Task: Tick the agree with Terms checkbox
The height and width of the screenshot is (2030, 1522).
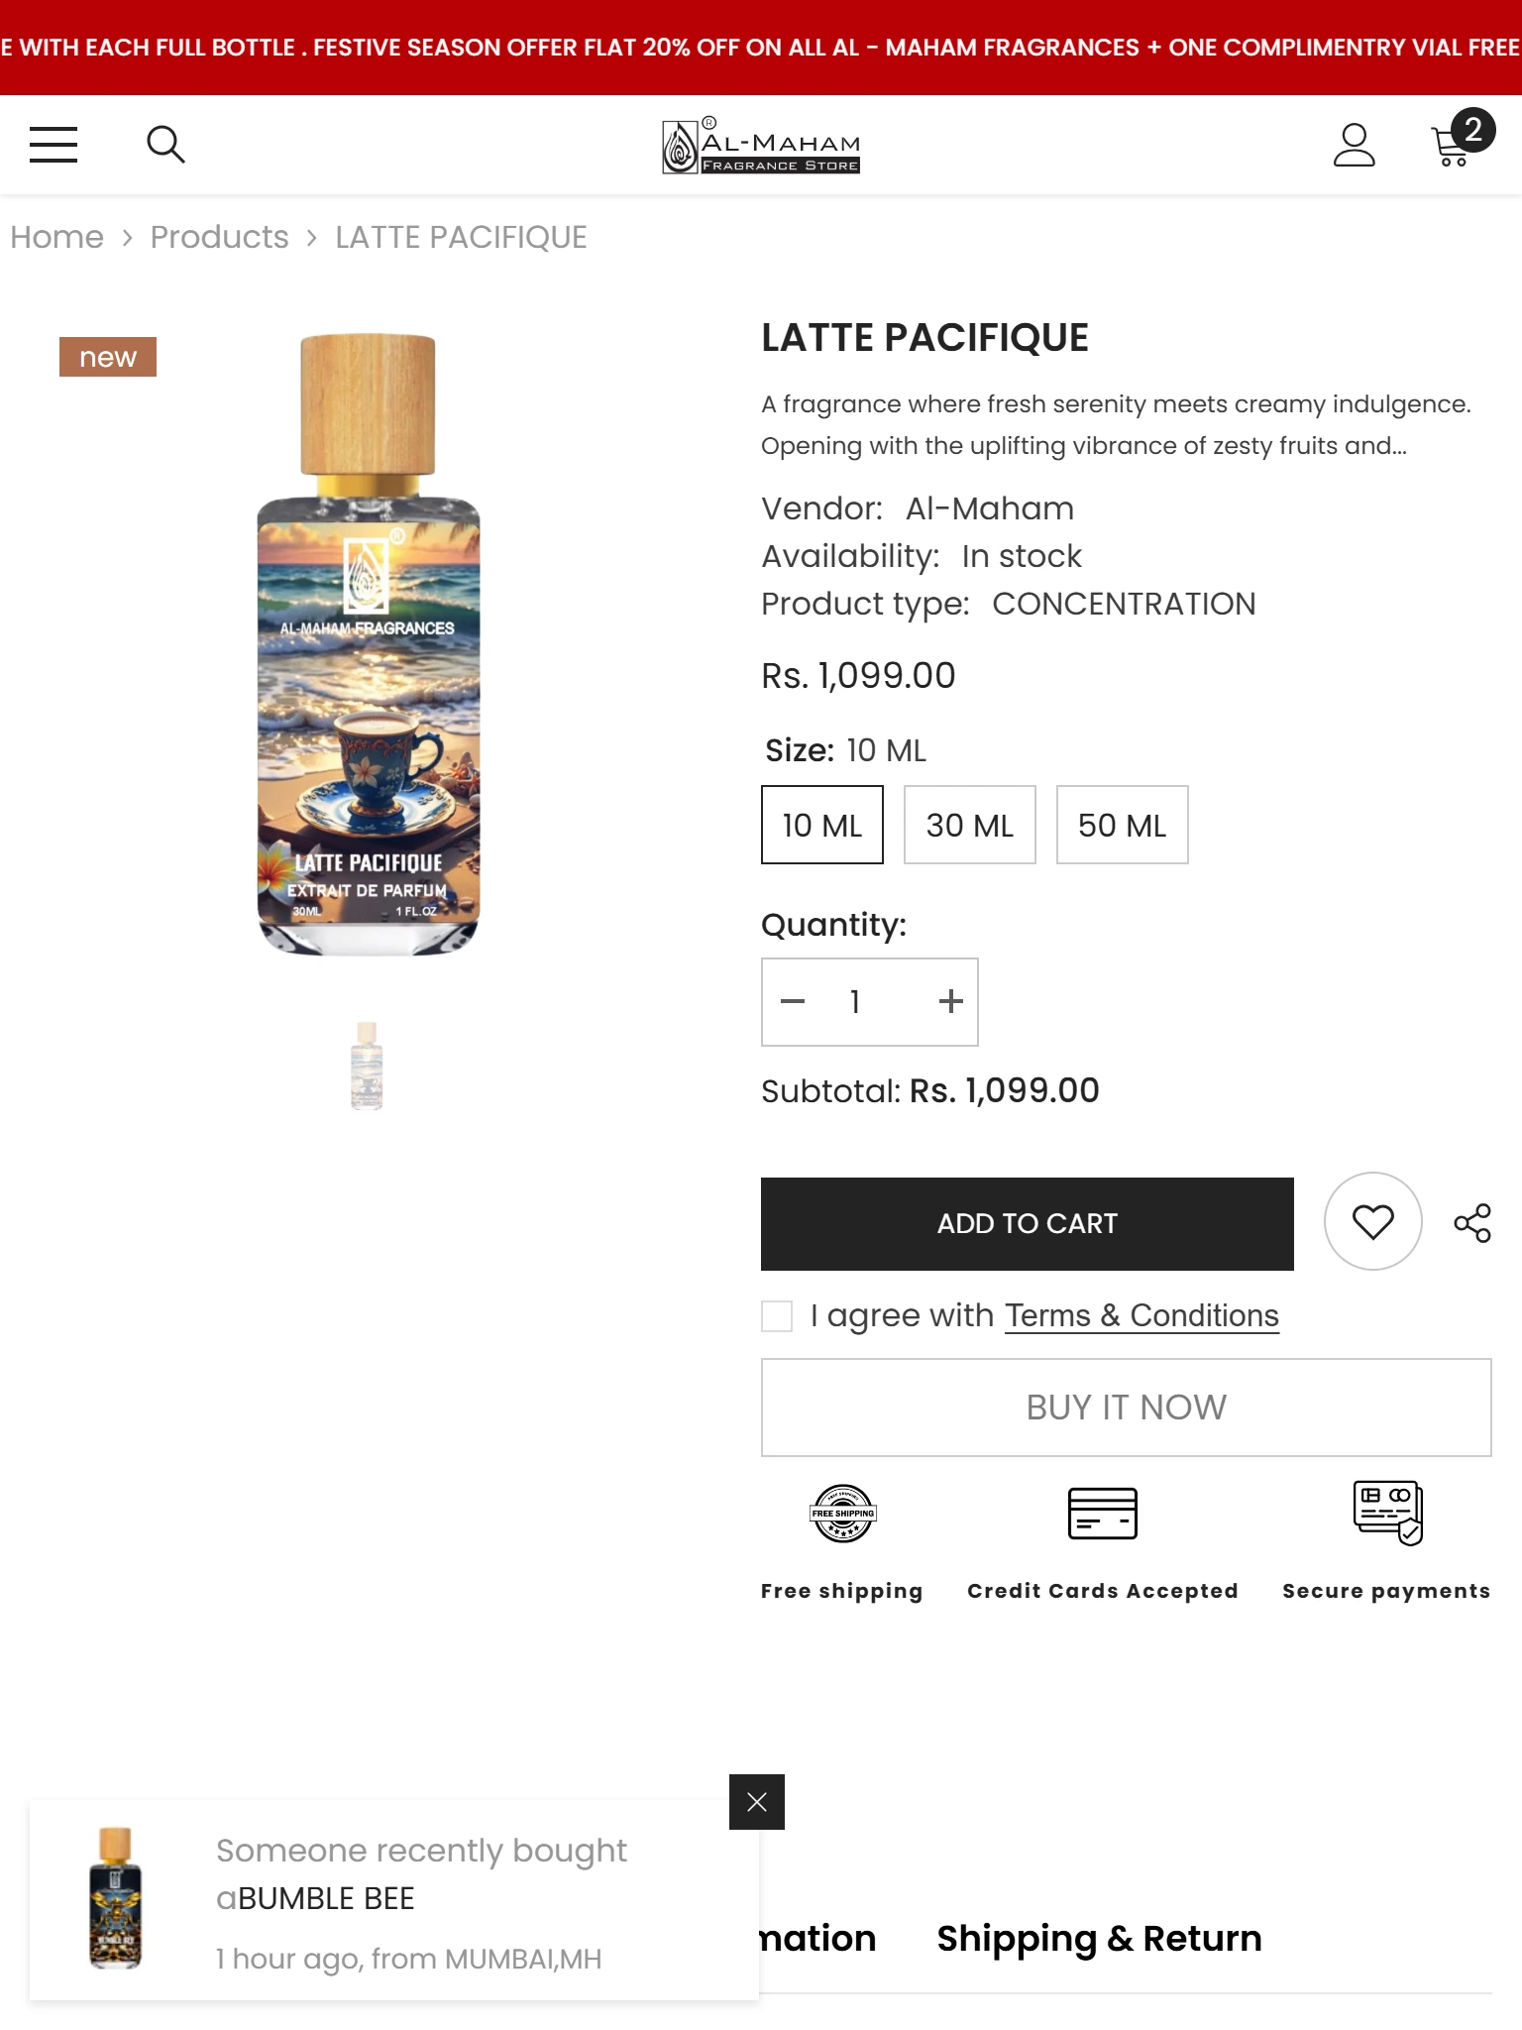Action: pos(777,1316)
